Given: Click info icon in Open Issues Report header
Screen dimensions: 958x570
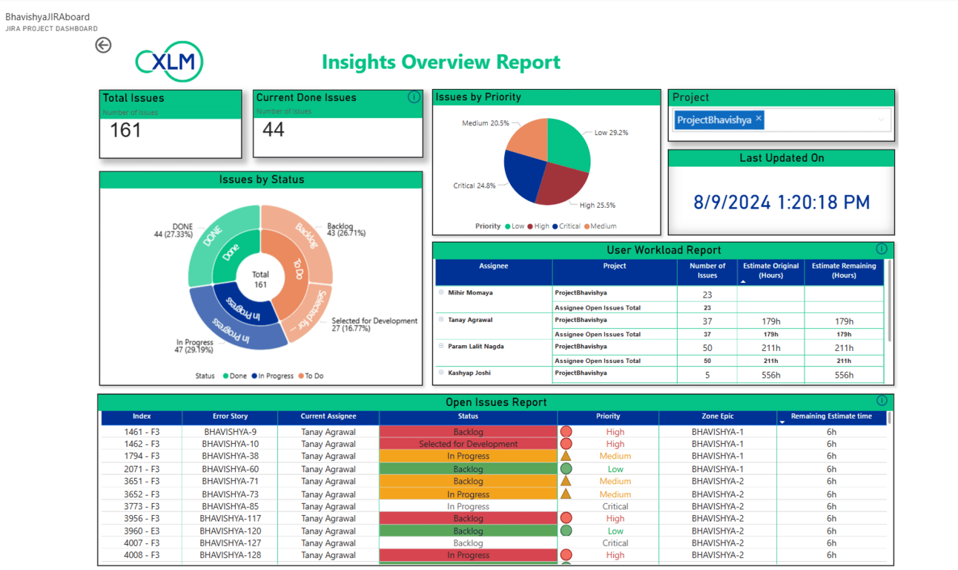Looking at the screenshot, I should [882, 401].
